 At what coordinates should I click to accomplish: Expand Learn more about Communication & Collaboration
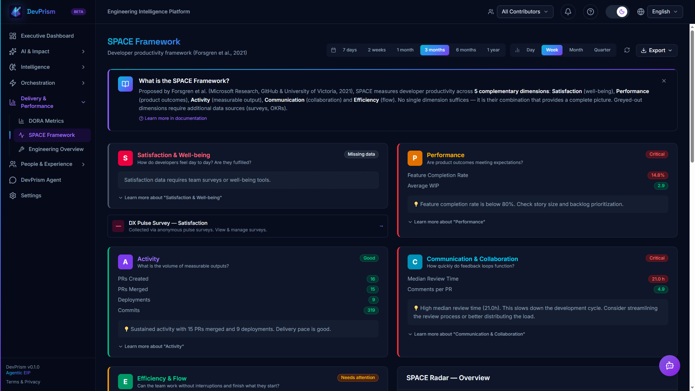tap(467, 334)
